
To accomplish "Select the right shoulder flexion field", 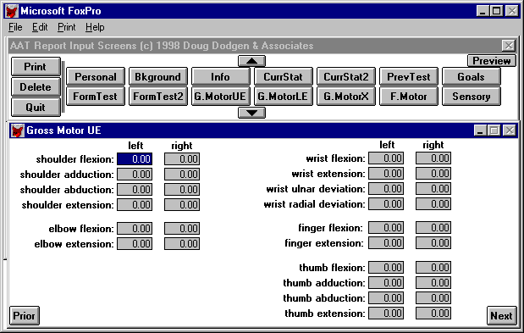I will [182, 158].
